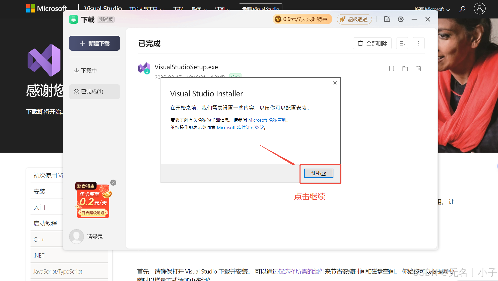Open the download manager settings gear icon
Image resolution: width=498 pixels, height=281 pixels.
pyautogui.click(x=401, y=19)
